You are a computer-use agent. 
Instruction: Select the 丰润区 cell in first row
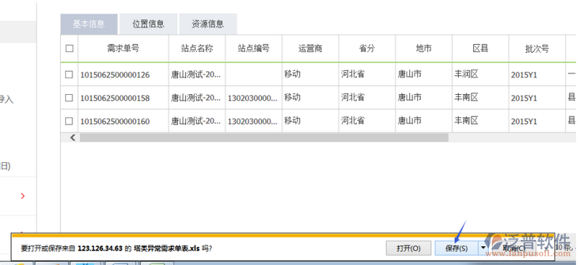[x=467, y=74]
